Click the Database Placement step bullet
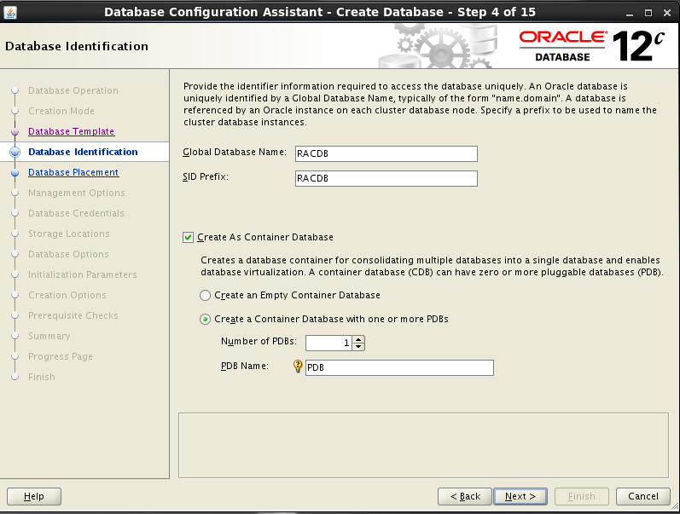680x514 pixels. pyautogui.click(x=15, y=173)
